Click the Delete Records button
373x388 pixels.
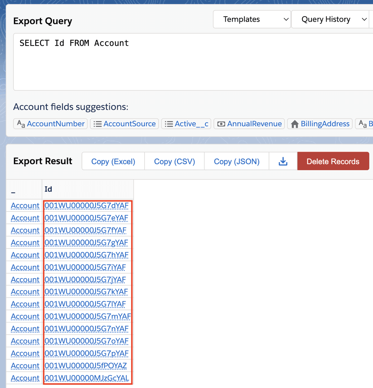[x=333, y=161]
